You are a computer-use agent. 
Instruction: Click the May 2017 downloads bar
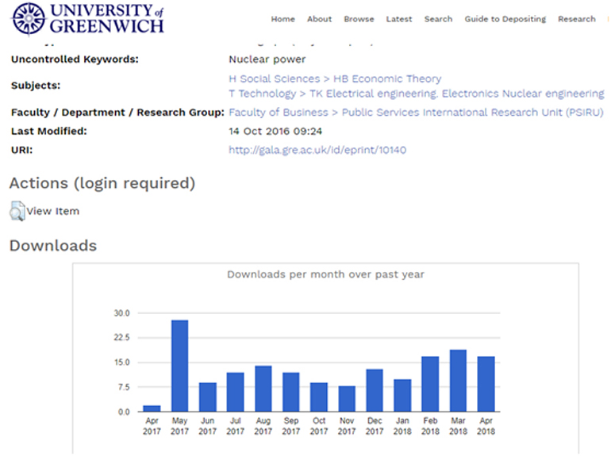click(x=179, y=366)
